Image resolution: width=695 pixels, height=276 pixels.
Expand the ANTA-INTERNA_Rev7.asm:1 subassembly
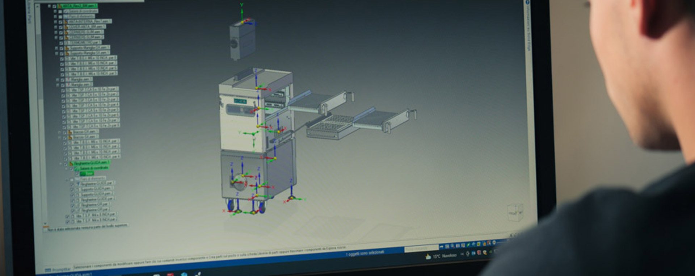point(55,22)
